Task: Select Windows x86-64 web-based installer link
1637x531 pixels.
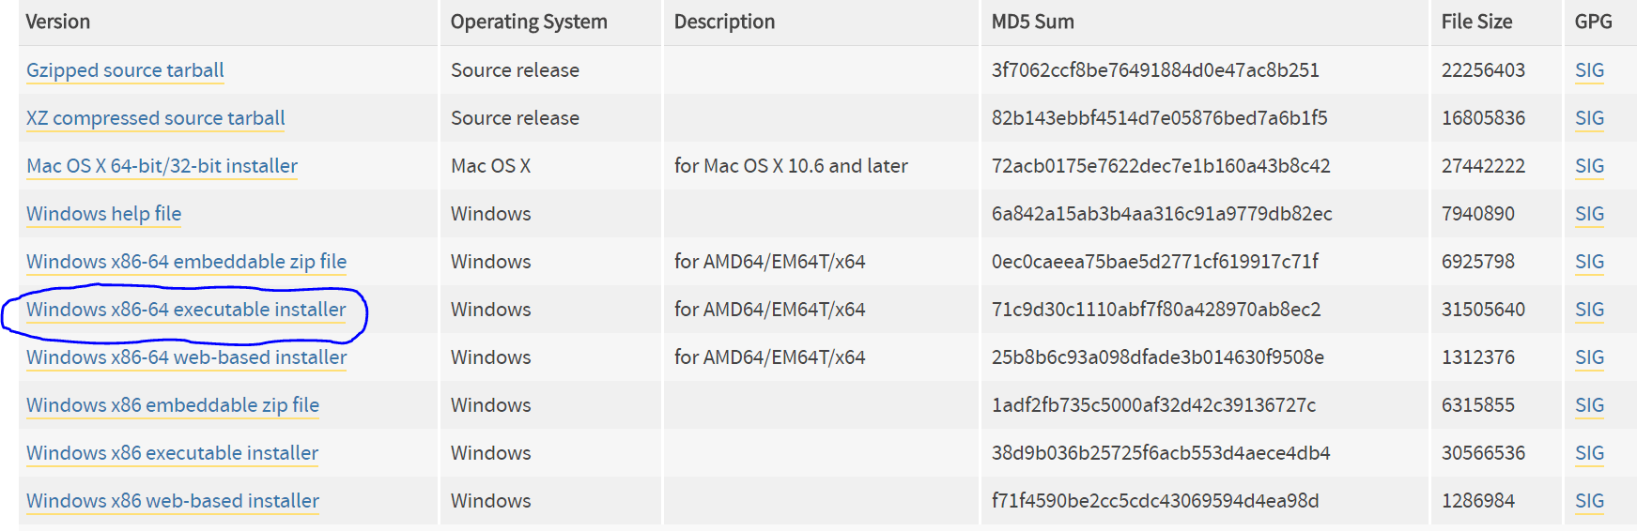Action: pos(186,357)
